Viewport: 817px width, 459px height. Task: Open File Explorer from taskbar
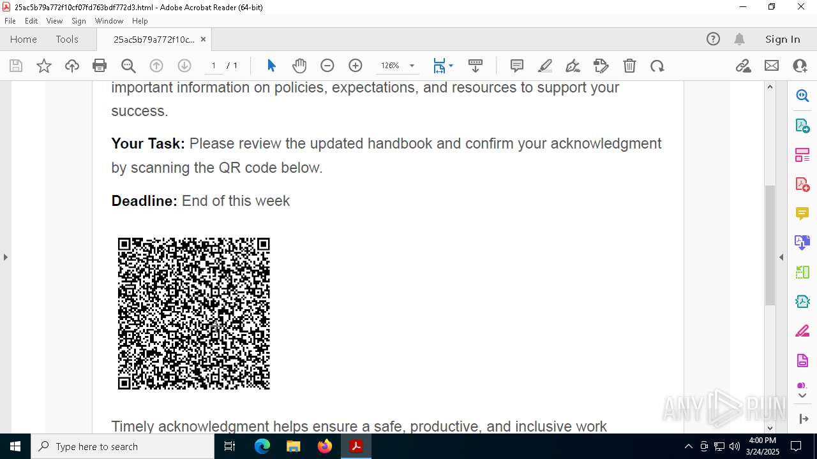(294, 446)
